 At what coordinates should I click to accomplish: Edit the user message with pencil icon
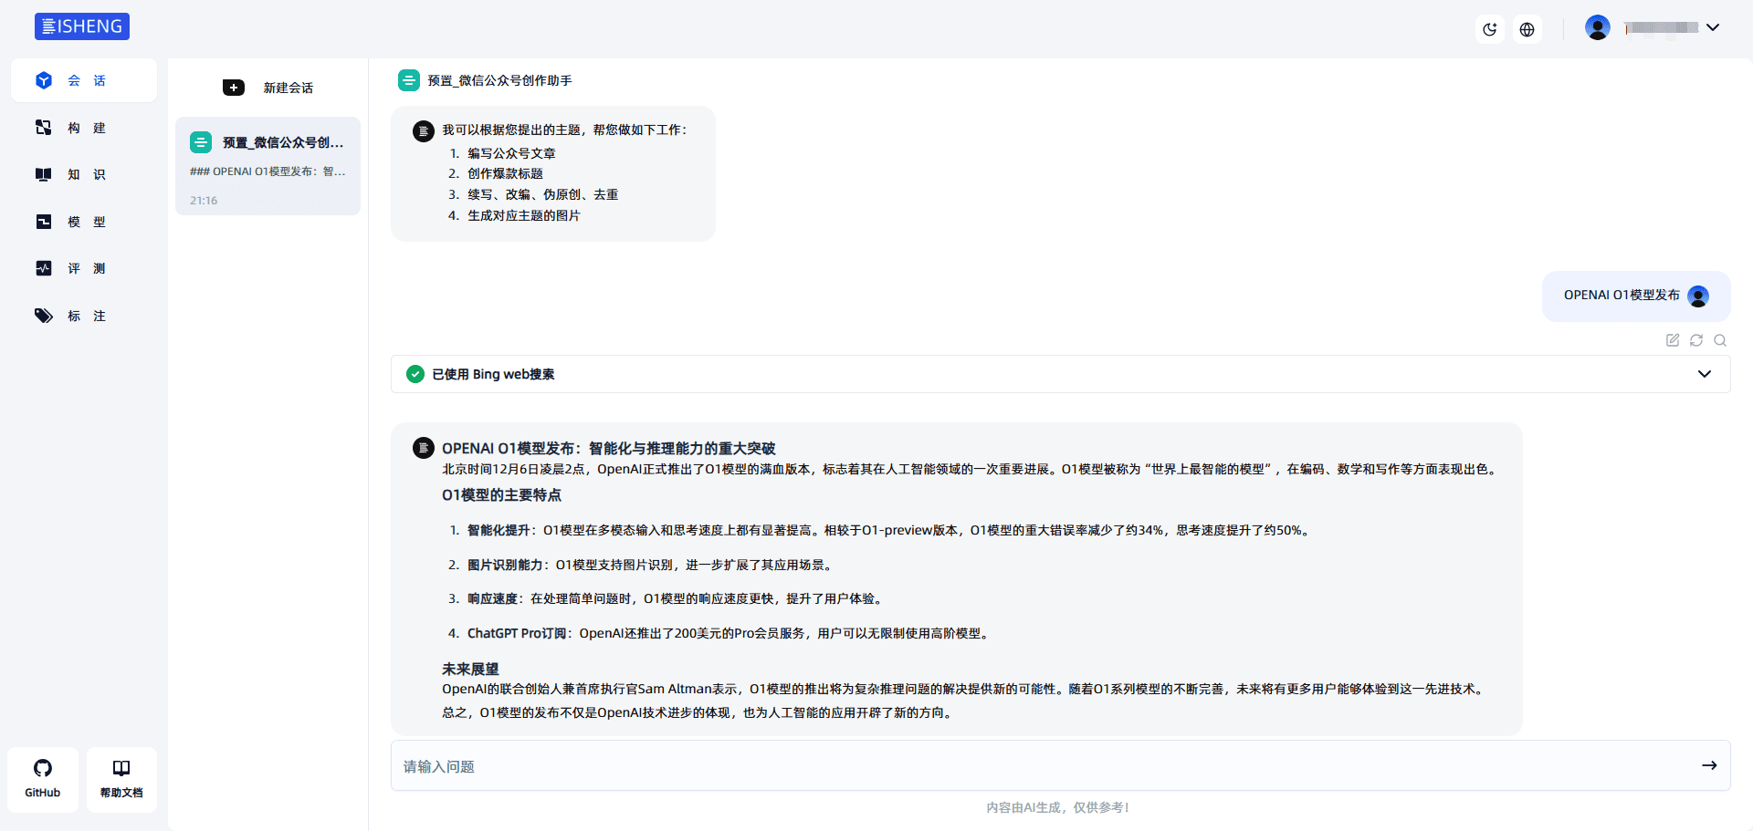(x=1673, y=340)
